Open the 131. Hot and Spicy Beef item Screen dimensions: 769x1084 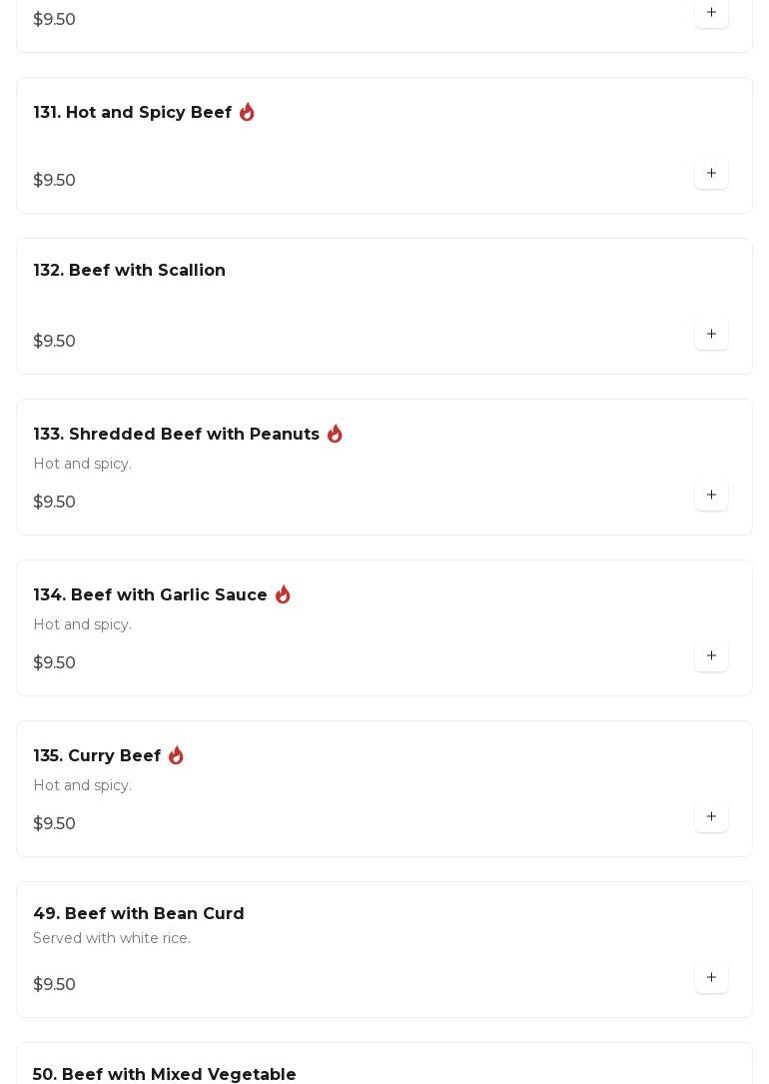[133, 113]
